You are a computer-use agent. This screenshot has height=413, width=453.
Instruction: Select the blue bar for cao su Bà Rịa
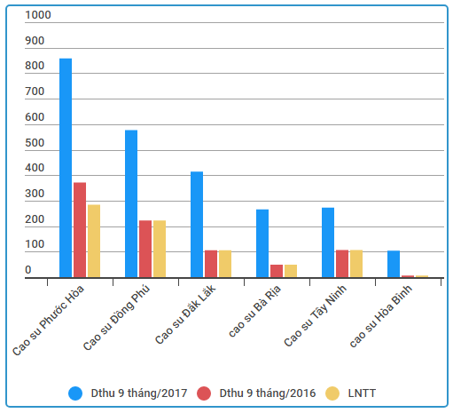point(262,243)
